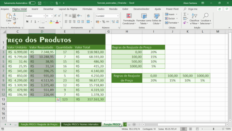Image resolution: width=232 pixels, height=131 pixels.
Task: Toggle italic formatting (I)
Action: 31,22
